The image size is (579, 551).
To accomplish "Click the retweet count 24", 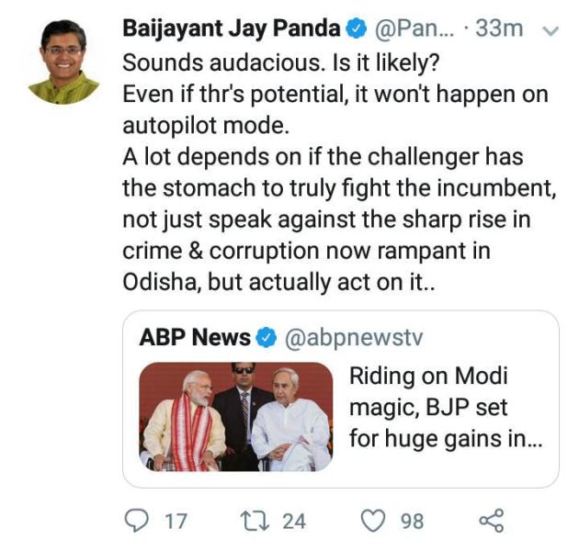I will (293, 522).
